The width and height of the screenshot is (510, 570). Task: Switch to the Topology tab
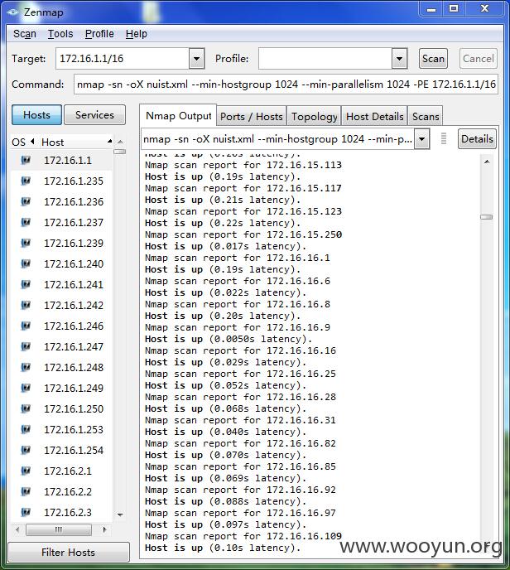(x=315, y=117)
